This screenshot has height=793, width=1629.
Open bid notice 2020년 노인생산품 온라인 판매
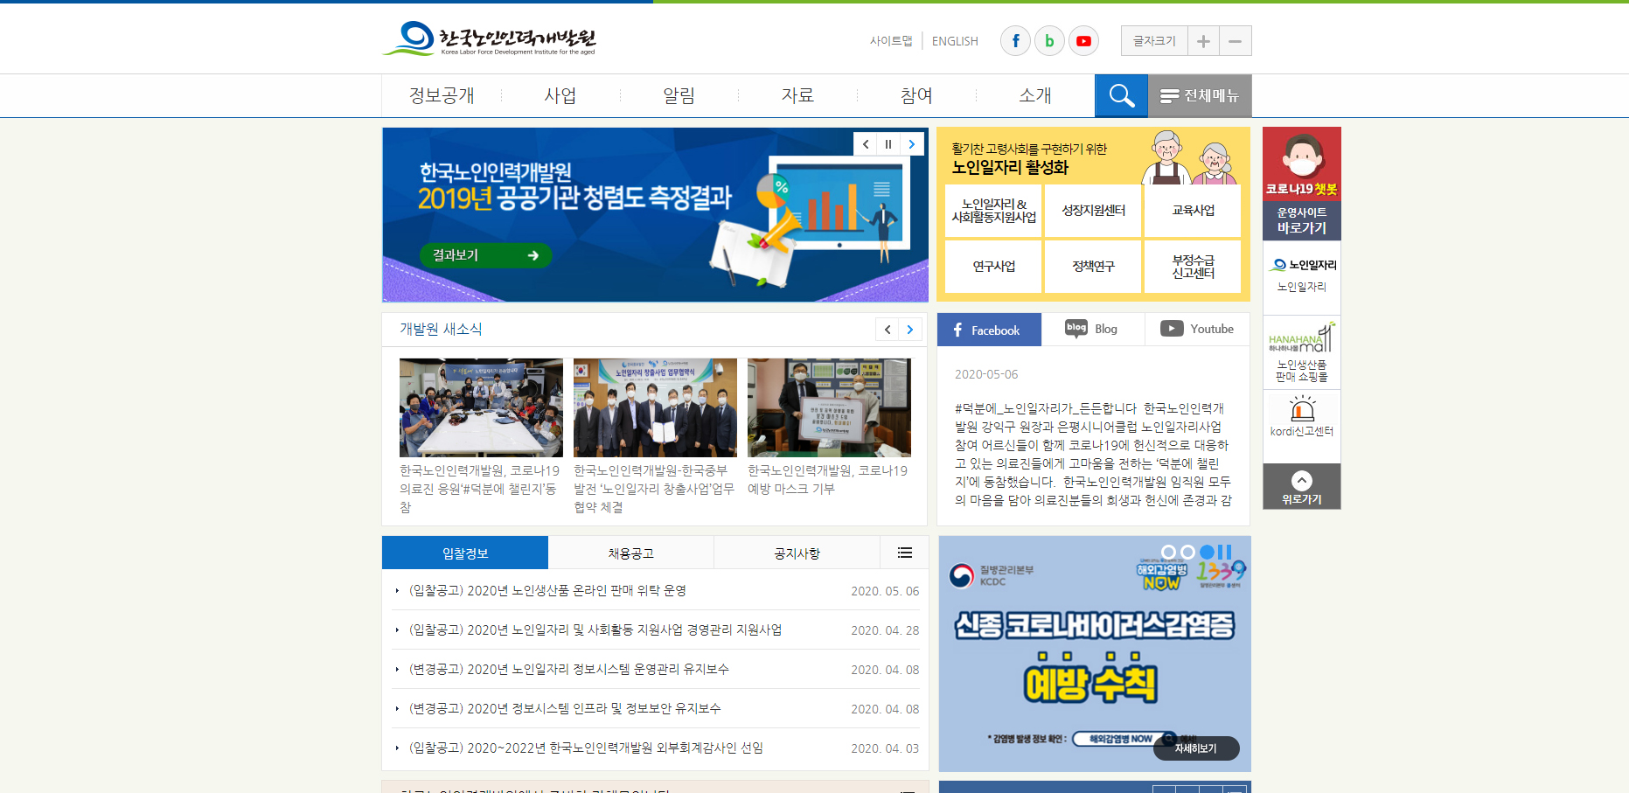point(547,591)
